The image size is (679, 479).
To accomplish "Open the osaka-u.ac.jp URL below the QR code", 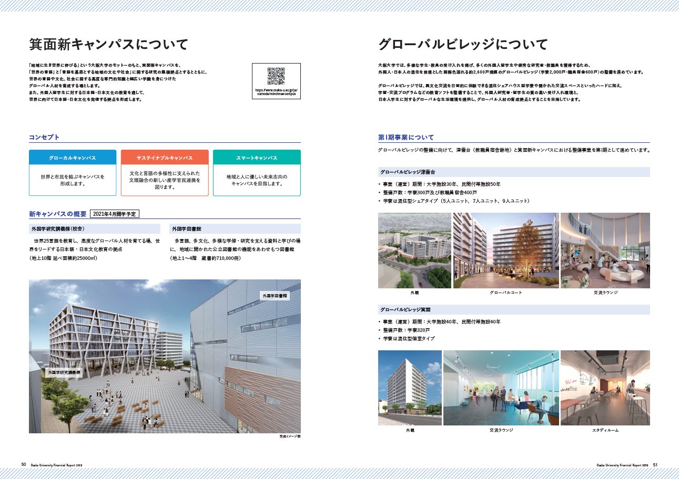I will pos(276,92).
